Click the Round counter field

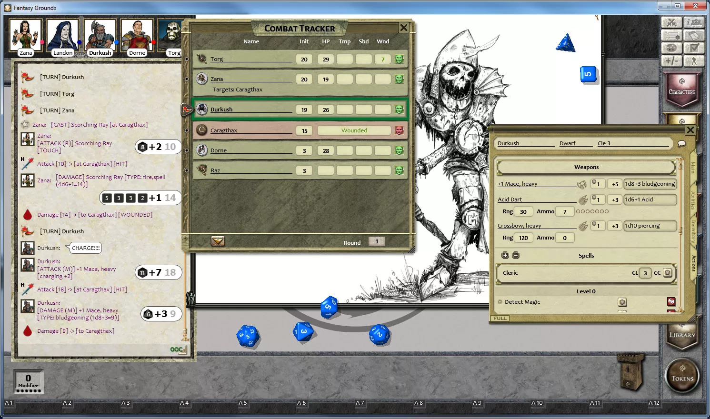377,241
